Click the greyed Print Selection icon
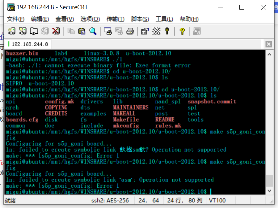278x208 pixels. click(119, 31)
